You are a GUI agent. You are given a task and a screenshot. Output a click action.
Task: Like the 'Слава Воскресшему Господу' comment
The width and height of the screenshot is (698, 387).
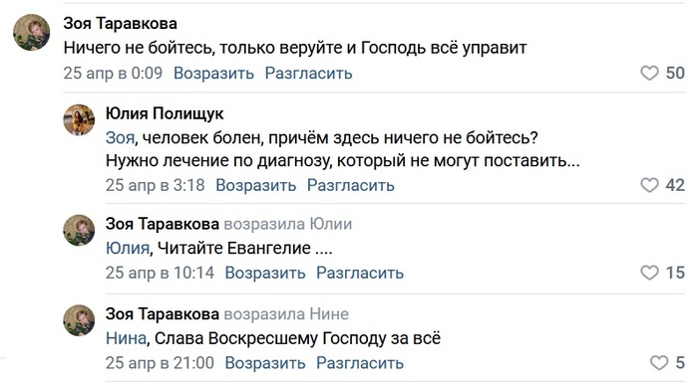(659, 362)
